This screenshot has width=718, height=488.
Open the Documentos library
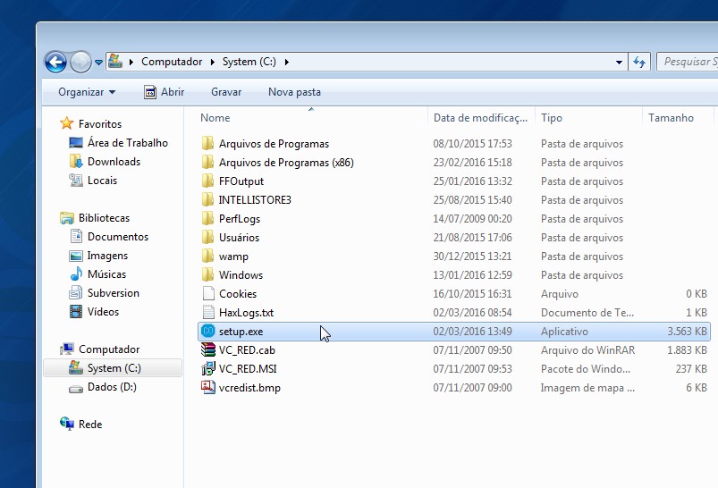click(x=118, y=237)
